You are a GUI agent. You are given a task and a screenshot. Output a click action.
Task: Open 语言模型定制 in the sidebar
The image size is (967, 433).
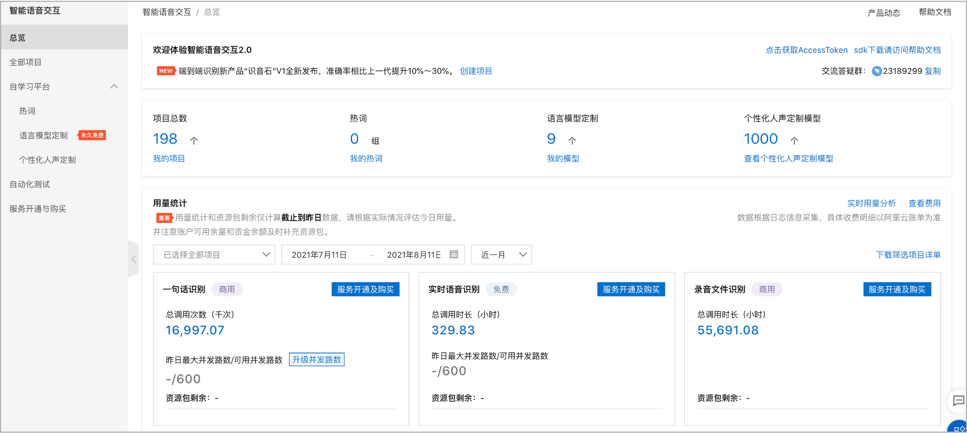[43, 136]
